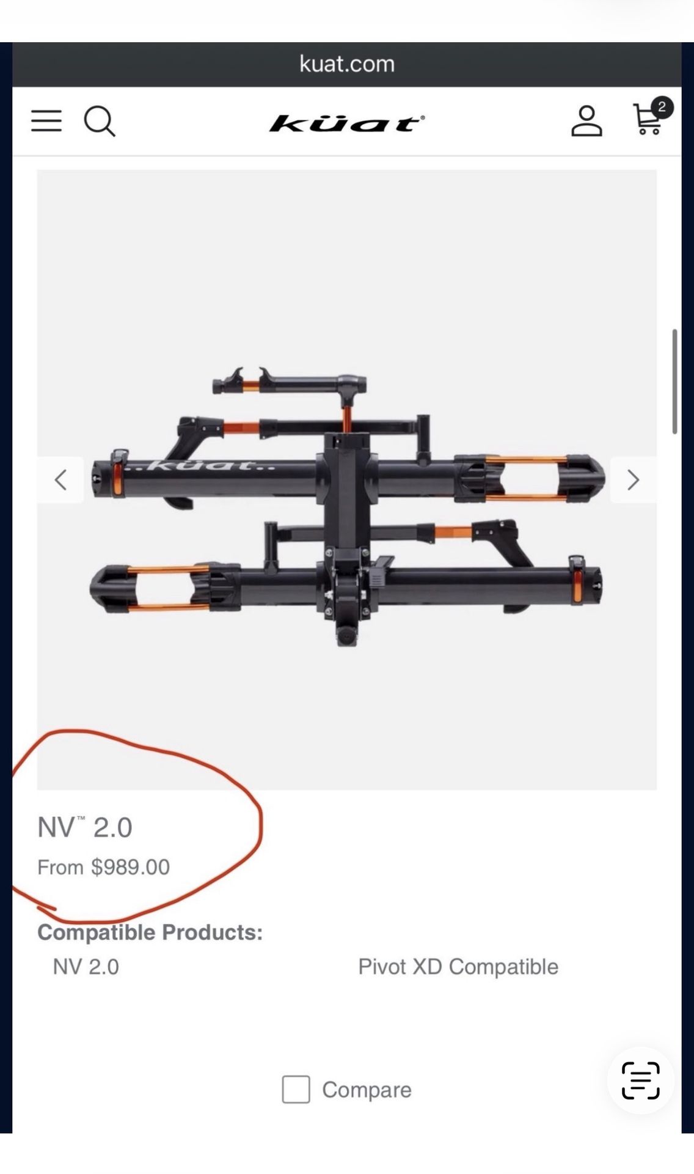Show the previous product image
The height and width of the screenshot is (1174, 694).
[x=60, y=480]
